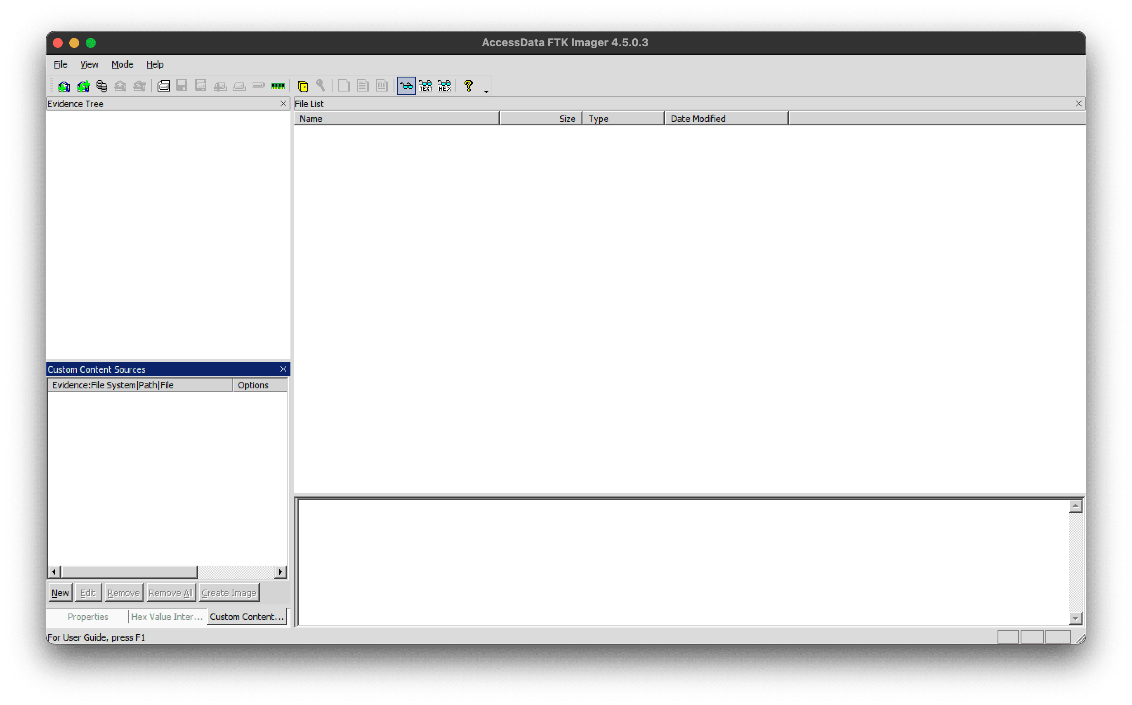Image resolution: width=1132 pixels, height=705 pixels.
Task: Switch to the Properties tab
Action: (88, 617)
